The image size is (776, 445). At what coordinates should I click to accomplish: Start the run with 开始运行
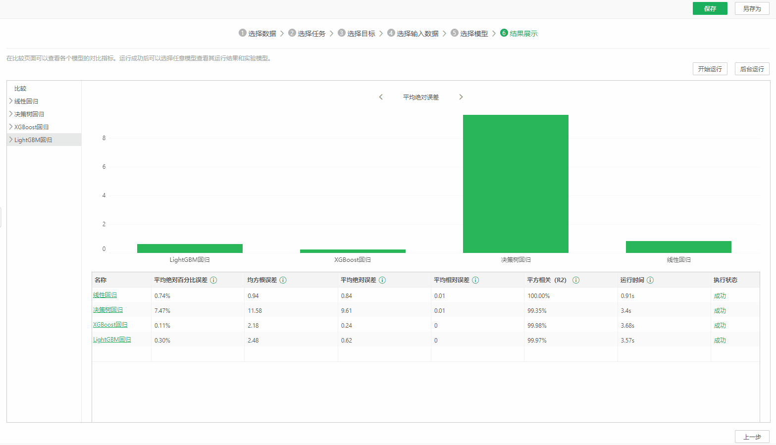[710, 69]
